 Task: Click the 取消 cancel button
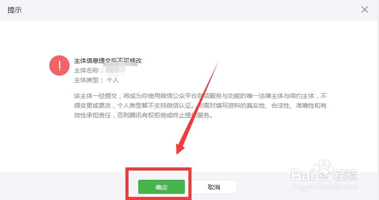coord(213,187)
